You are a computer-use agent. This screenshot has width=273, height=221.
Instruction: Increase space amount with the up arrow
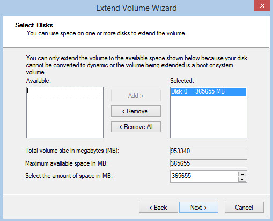[x=242, y=174]
